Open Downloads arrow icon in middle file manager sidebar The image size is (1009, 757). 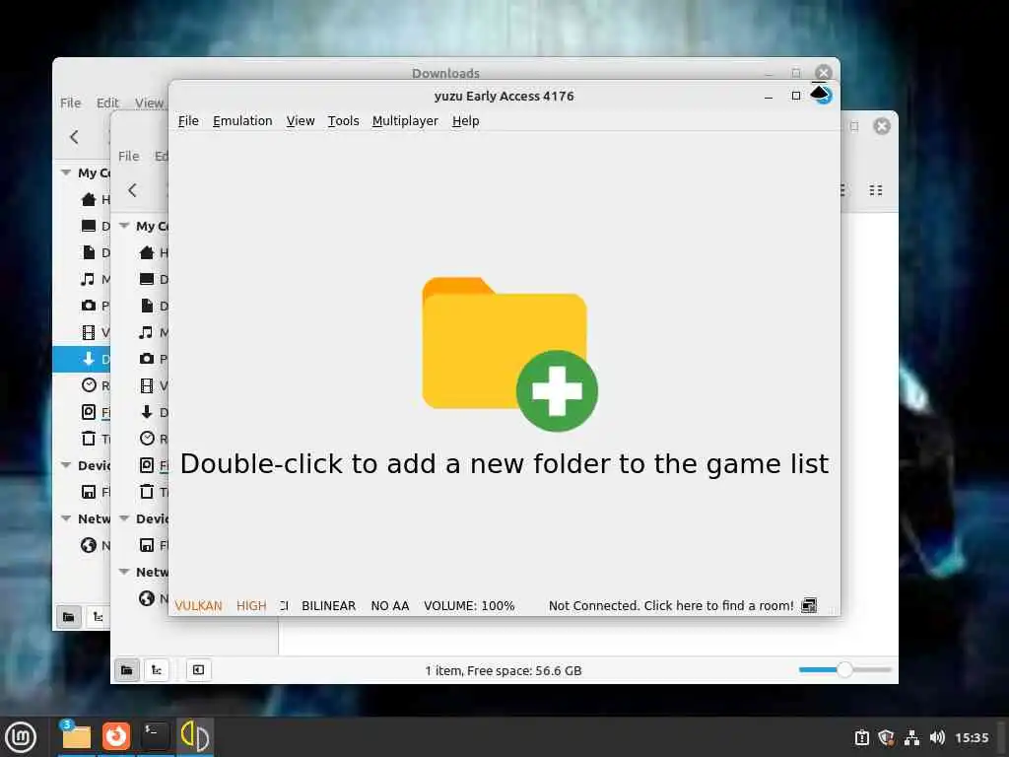(x=147, y=412)
